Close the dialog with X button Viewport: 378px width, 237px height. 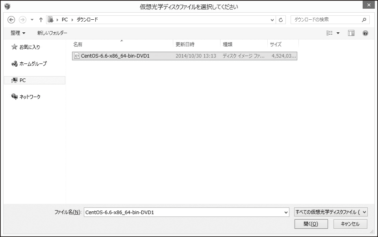369,5
